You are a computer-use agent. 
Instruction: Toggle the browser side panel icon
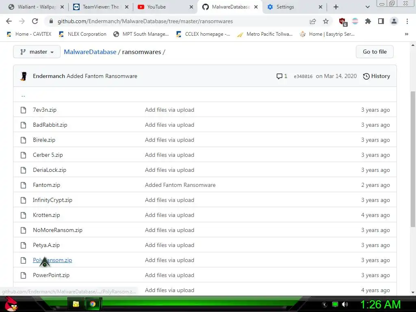[381, 21]
